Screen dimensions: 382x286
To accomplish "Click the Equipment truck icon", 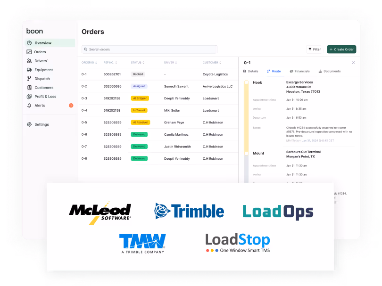I will point(29,70).
